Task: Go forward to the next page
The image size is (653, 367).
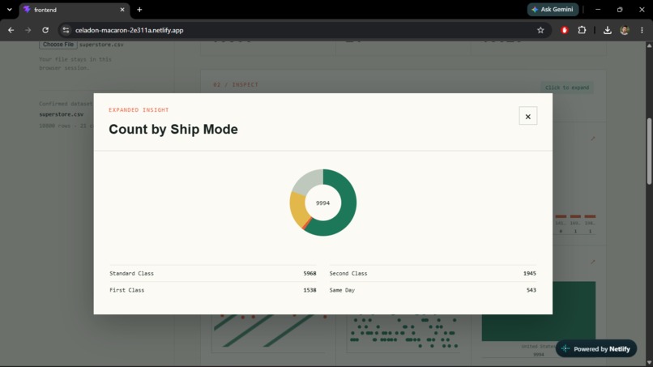Action: [28, 30]
